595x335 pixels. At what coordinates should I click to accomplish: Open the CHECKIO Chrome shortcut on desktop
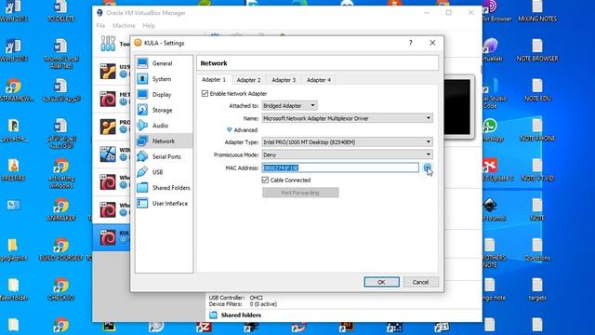click(60, 289)
